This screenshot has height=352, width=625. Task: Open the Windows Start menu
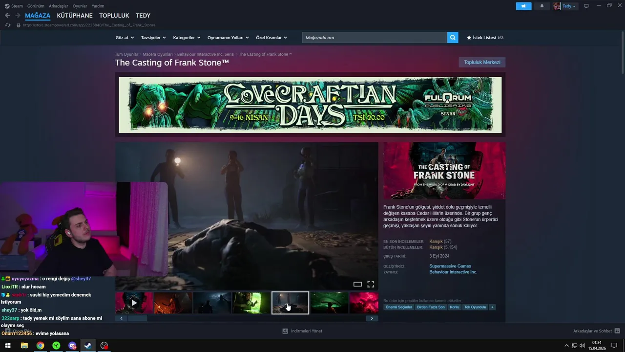coord(8,346)
